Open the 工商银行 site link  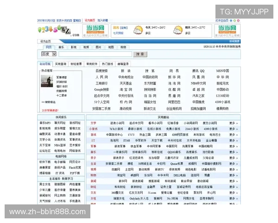[101, 83]
